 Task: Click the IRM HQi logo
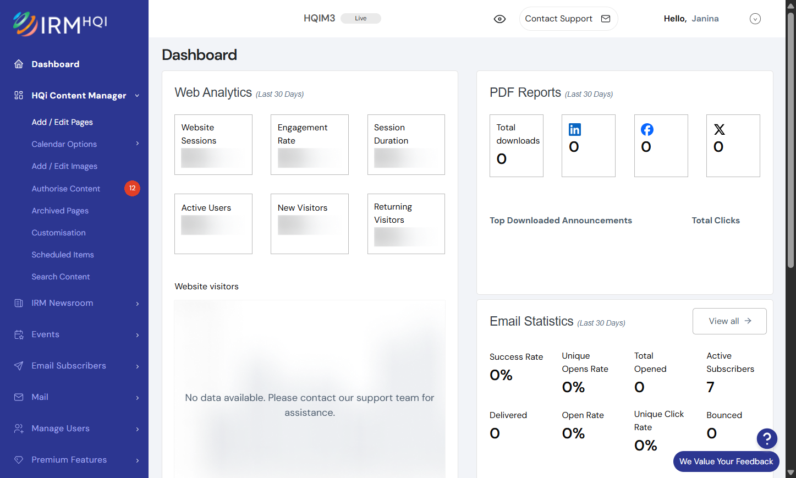pos(60,24)
